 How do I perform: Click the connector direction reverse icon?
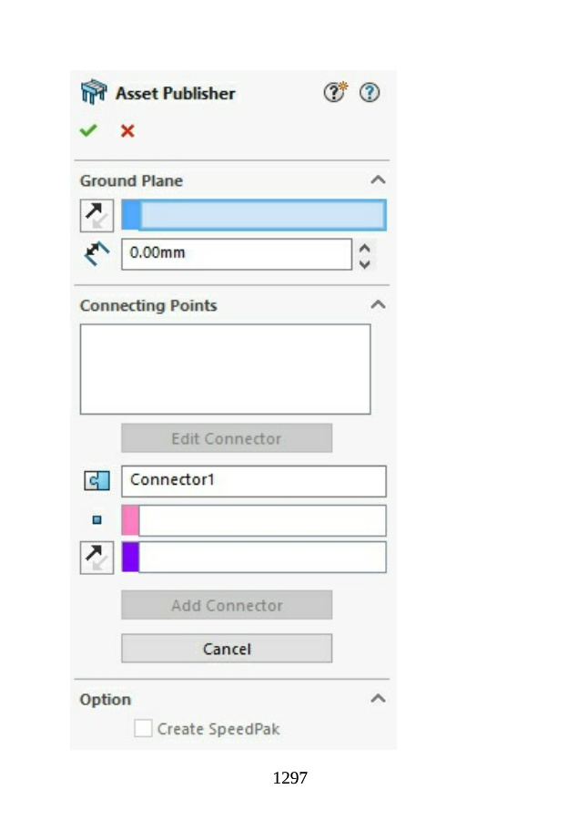pos(96,558)
